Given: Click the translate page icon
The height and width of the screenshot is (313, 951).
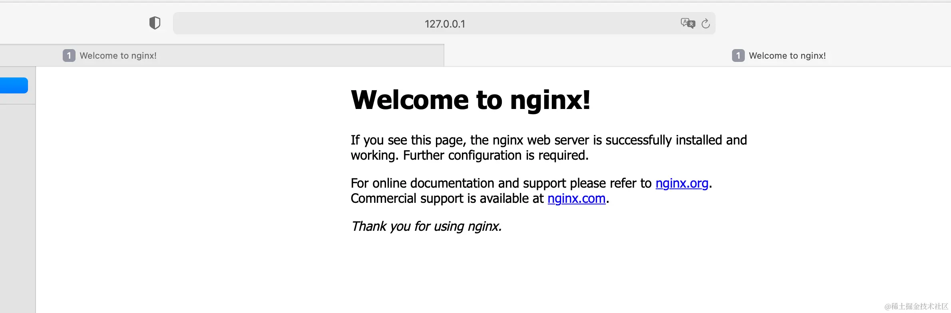Looking at the screenshot, I should click(688, 23).
